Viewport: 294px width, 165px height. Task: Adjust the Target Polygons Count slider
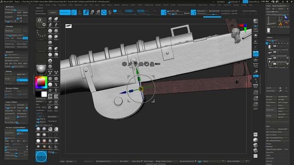click(17, 35)
